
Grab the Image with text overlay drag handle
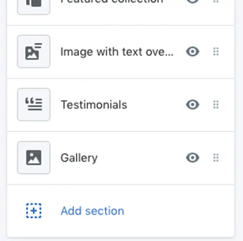click(x=216, y=51)
